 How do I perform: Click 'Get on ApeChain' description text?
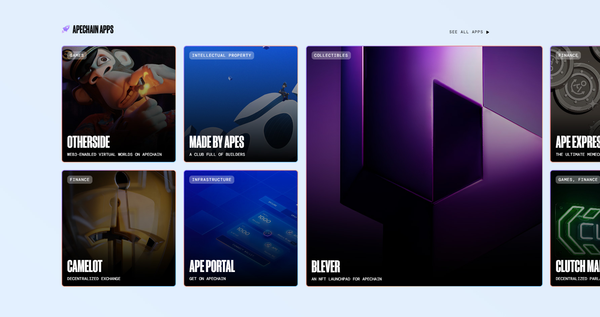click(x=207, y=279)
